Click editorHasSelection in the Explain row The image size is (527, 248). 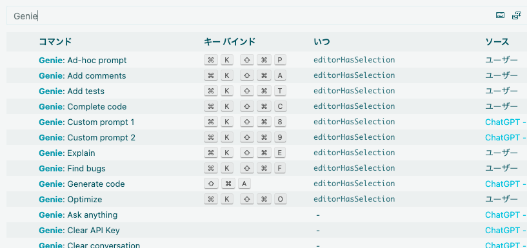354,153
